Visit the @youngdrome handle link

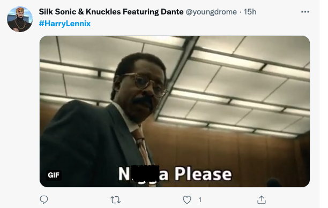(211, 12)
